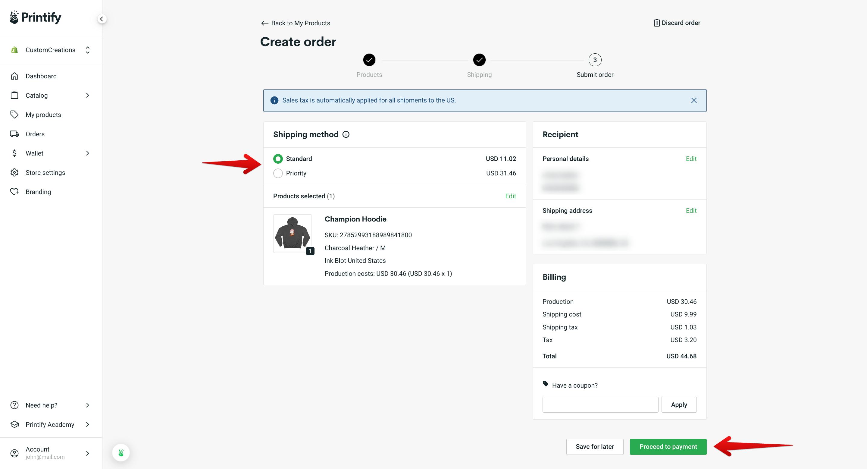Click the Store settings gear icon
Image resolution: width=867 pixels, height=469 pixels.
(14, 172)
